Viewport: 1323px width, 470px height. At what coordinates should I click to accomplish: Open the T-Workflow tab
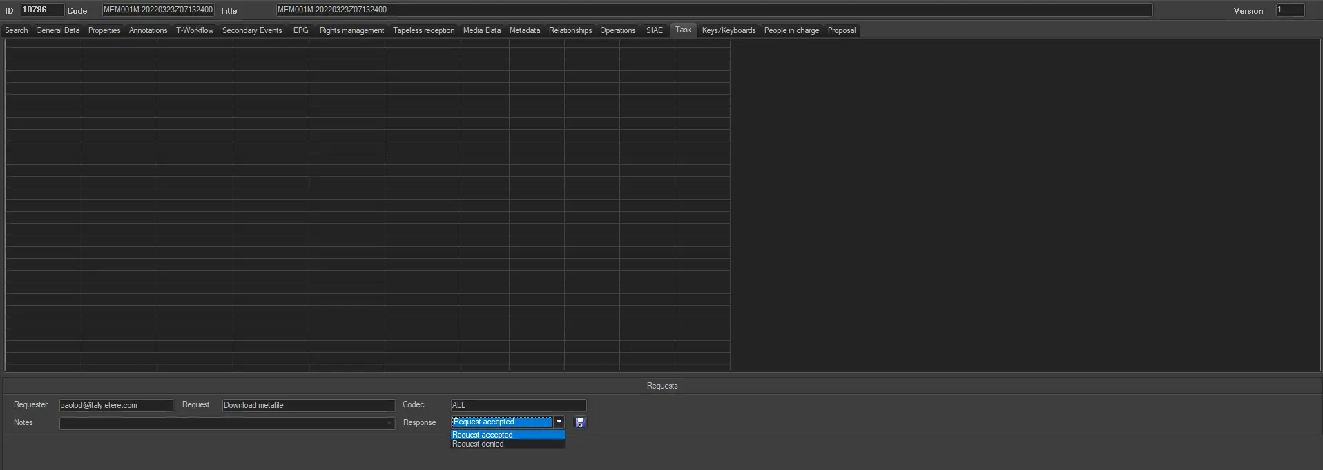coord(194,30)
